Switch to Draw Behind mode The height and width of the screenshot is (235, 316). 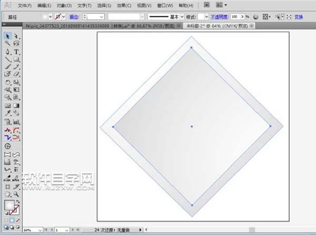pos(12,227)
